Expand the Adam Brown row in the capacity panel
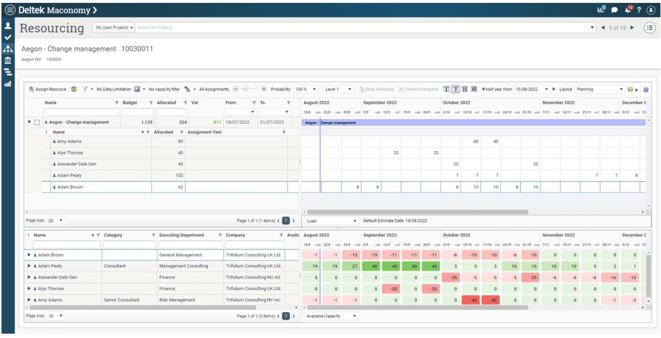 pos(29,255)
